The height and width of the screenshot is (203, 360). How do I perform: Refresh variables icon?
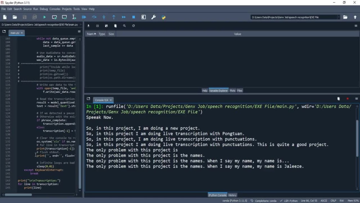(134, 26)
